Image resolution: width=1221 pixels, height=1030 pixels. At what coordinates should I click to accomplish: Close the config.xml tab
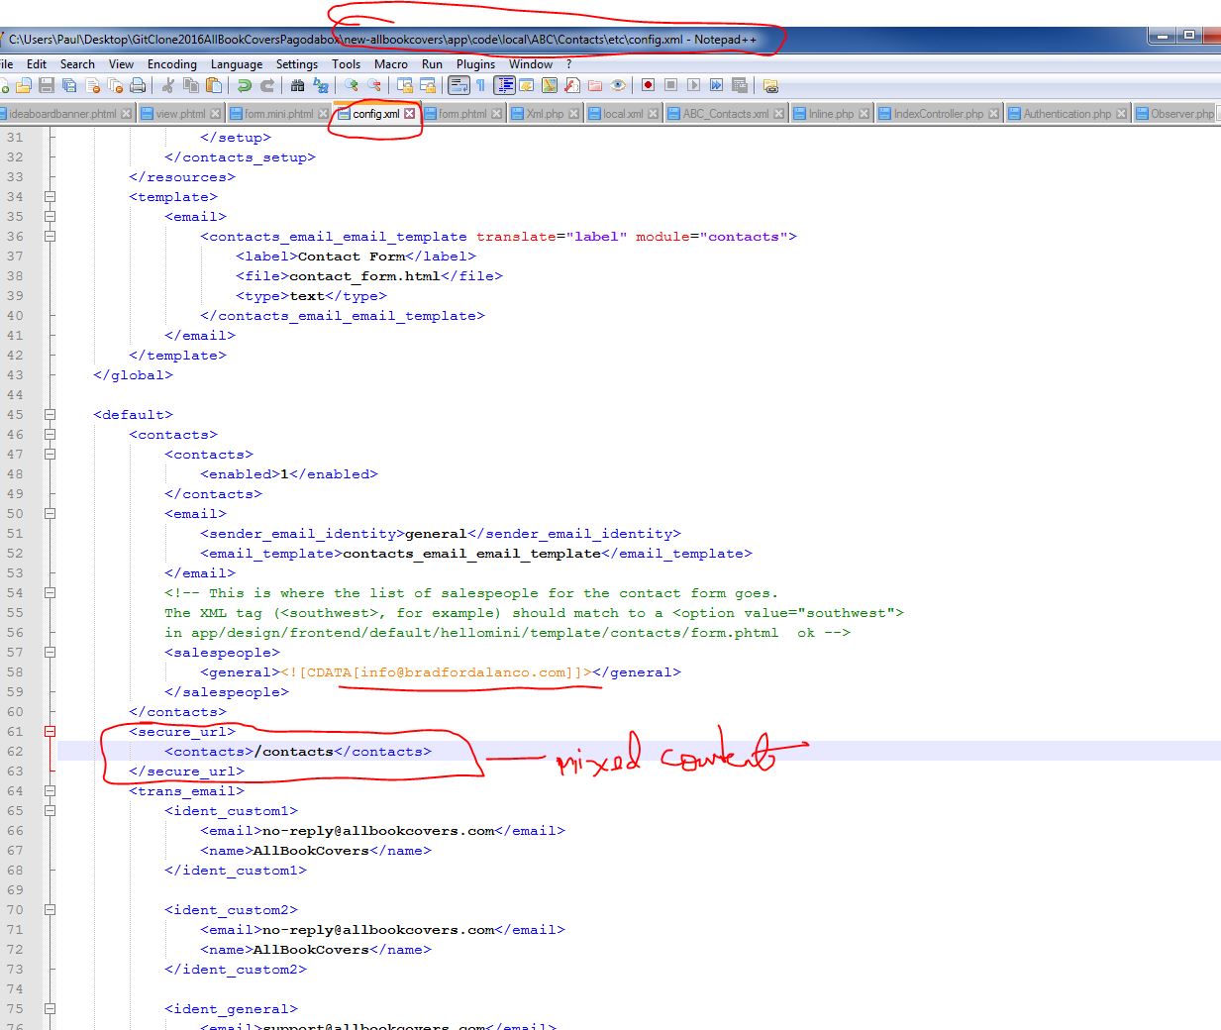pyautogui.click(x=409, y=114)
